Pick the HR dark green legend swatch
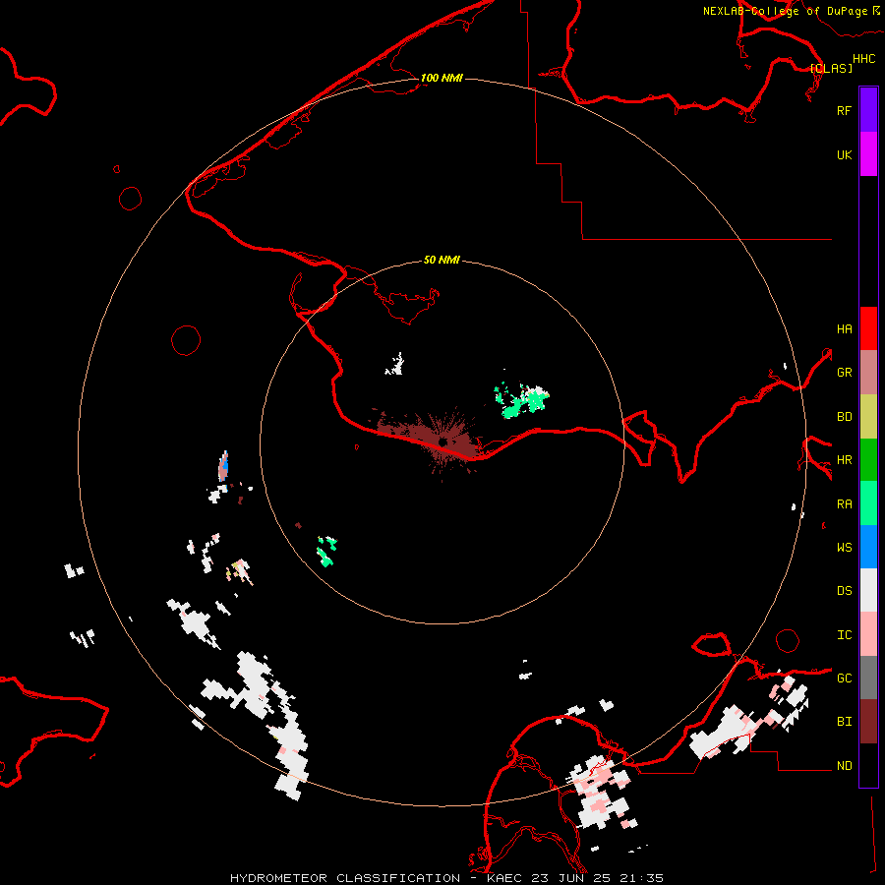This screenshot has height=885, width=885. coord(868,459)
